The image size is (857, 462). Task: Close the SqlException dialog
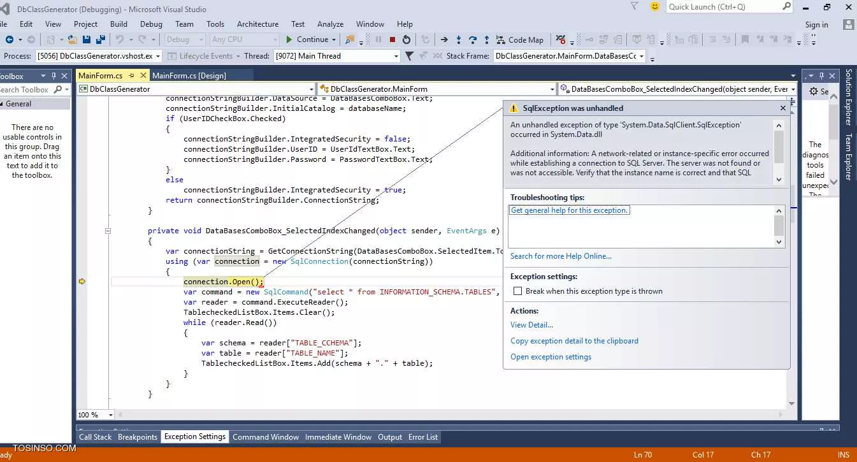(782, 108)
